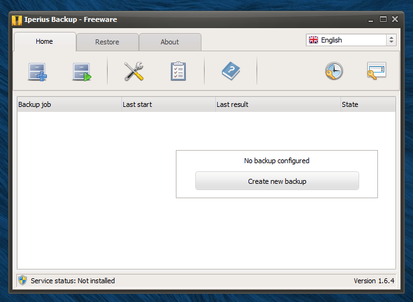
Task: Click the Iperius Backup title bar logo
Action: [17, 20]
